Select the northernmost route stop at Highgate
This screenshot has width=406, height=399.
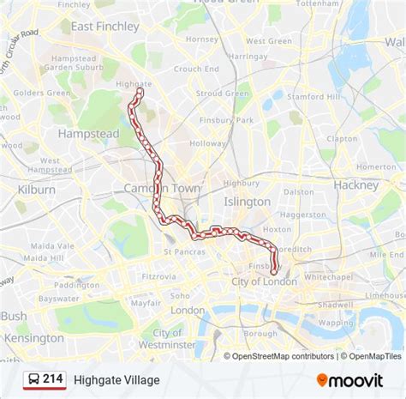click(140, 91)
